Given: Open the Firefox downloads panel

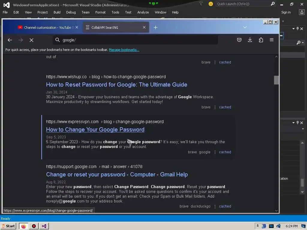Looking at the screenshot, I should (250, 40).
